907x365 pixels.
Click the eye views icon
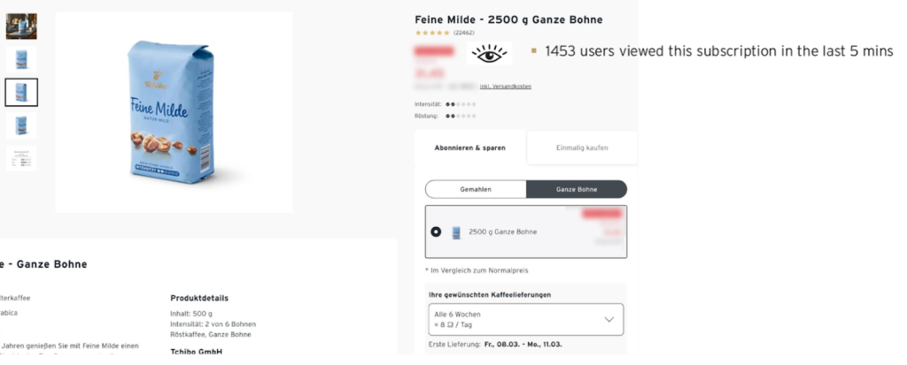[x=489, y=53]
